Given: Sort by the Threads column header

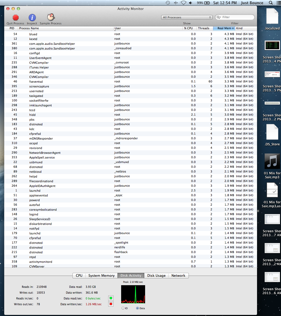Looking at the screenshot, I should tap(205, 28).
